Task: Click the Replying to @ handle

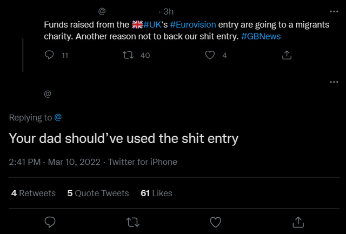Action: click(58, 118)
